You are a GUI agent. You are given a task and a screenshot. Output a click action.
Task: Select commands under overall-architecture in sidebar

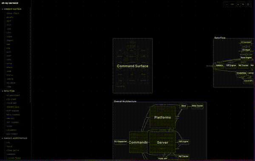point(11,154)
